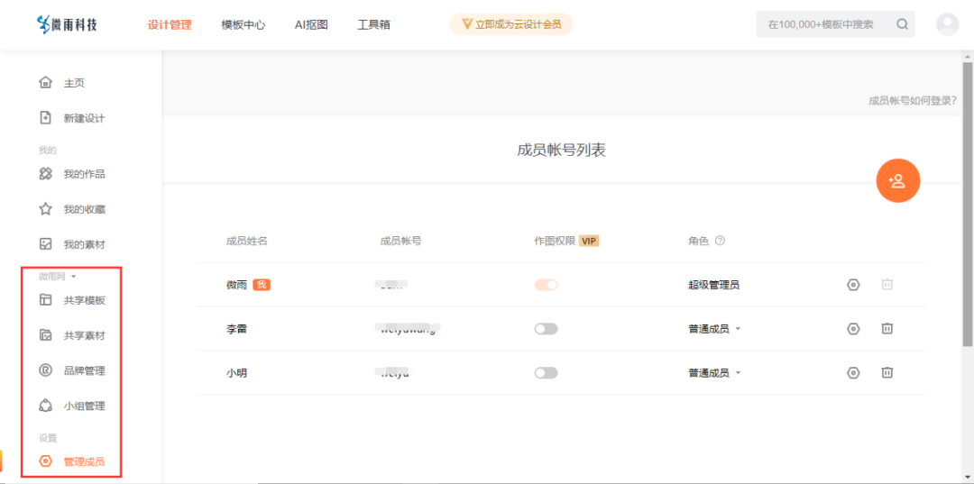Open the user avatar menu
Screen dimensions: 974x484
point(947,24)
